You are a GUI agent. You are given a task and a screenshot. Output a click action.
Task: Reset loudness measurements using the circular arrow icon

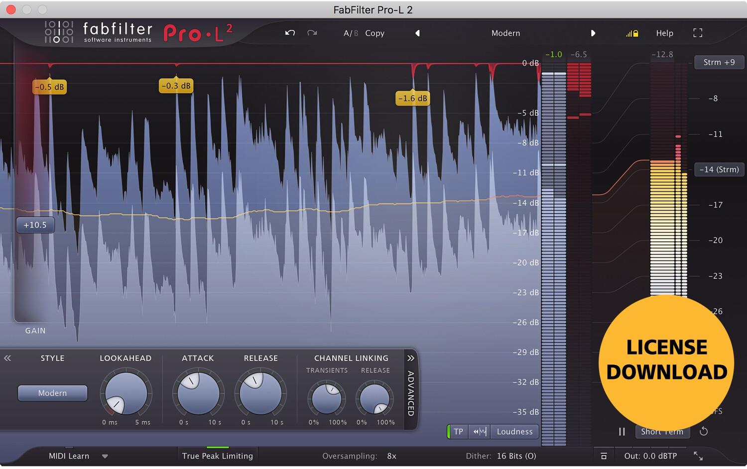point(704,431)
